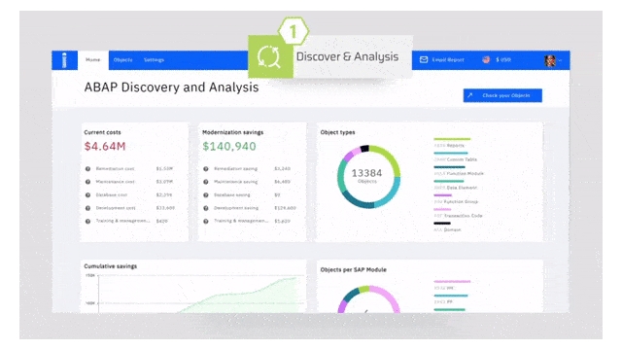
Task: Click the help icon beside Maintenance cost
Action: (87, 182)
